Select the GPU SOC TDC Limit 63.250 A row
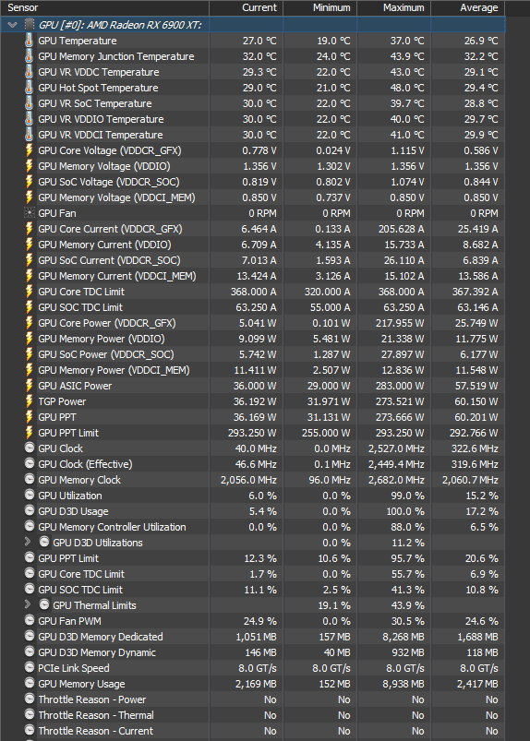Image resolution: width=530 pixels, height=741 pixels. [x=252, y=307]
